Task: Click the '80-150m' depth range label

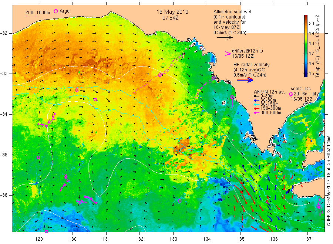Action: coord(269,104)
